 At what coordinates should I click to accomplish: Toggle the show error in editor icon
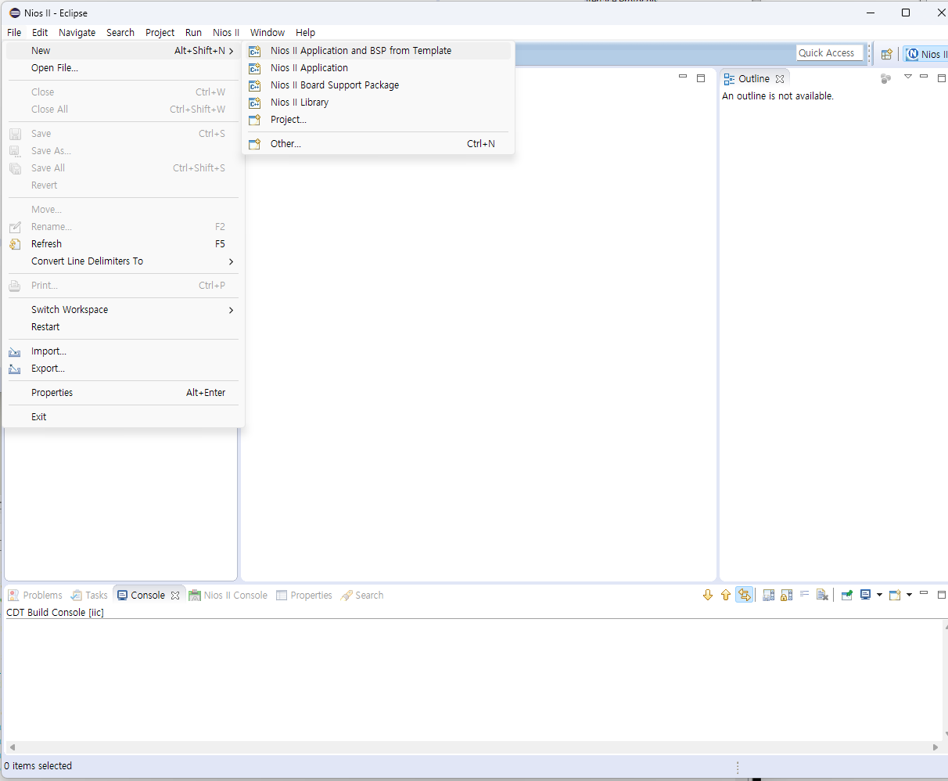744,596
